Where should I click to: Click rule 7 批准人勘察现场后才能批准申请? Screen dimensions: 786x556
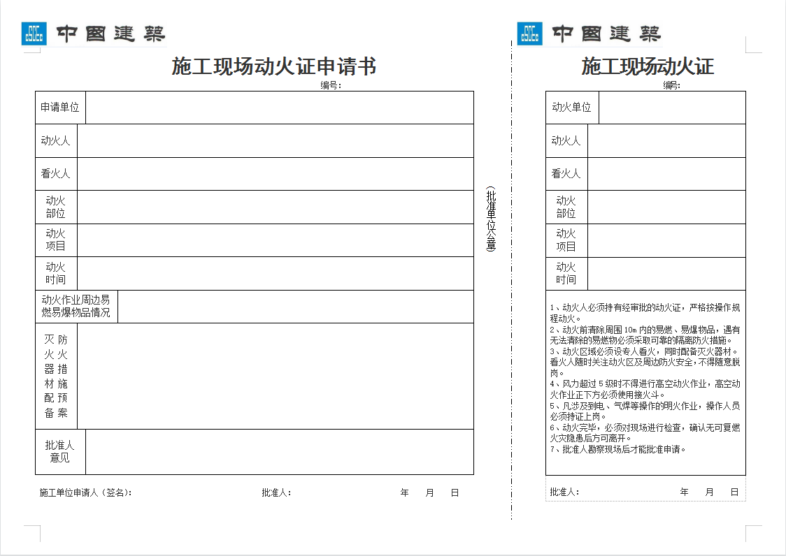click(x=617, y=449)
